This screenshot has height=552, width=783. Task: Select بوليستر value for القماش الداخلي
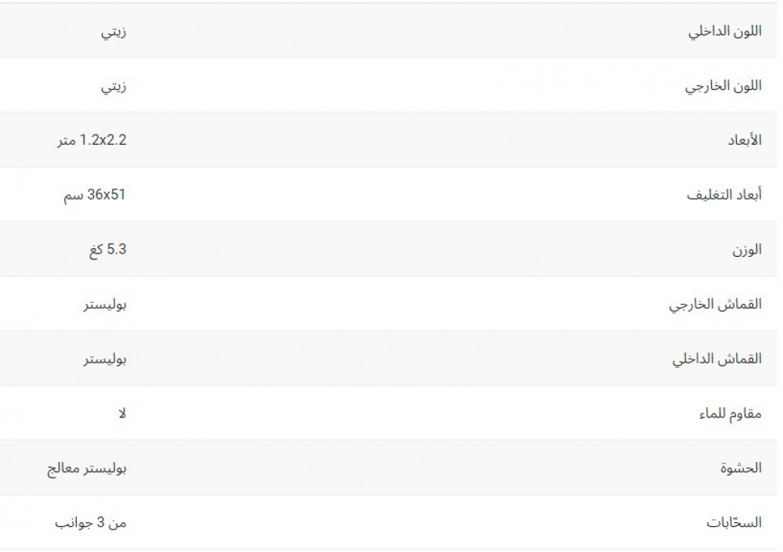105,360
